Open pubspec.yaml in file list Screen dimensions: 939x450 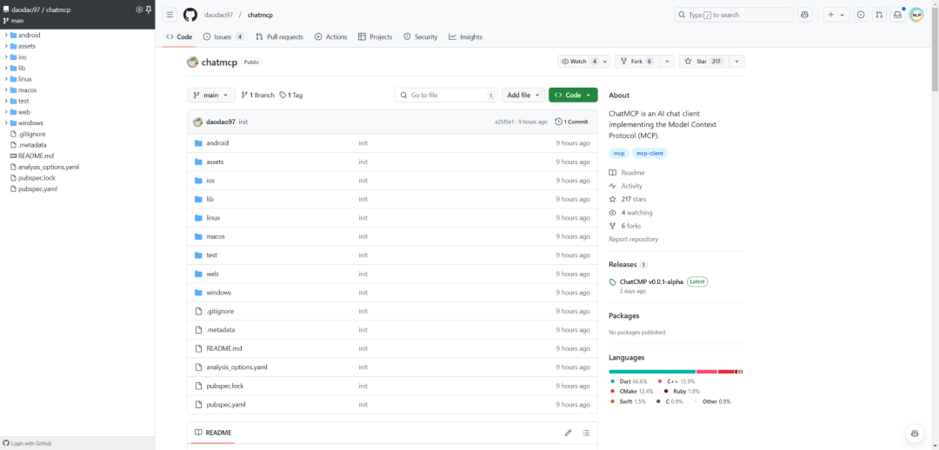(226, 405)
